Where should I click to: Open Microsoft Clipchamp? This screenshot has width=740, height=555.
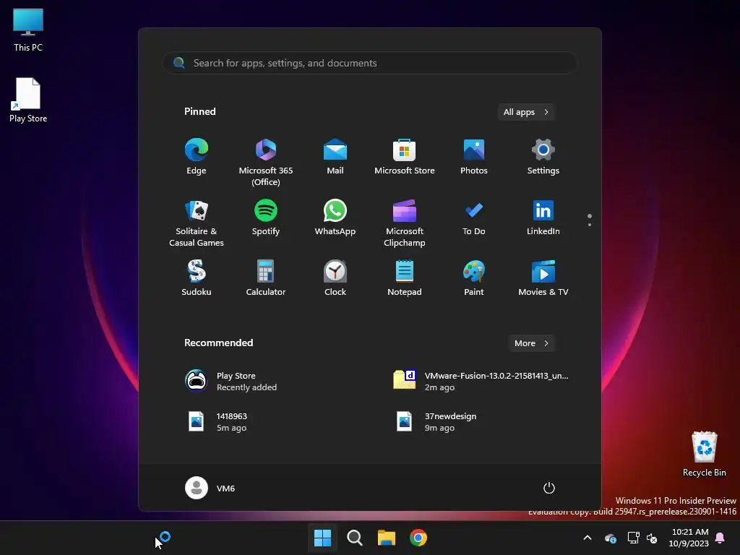click(405, 223)
